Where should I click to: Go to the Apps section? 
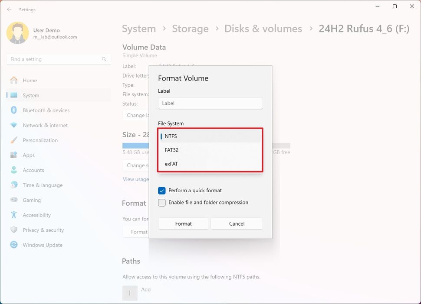[29, 155]
